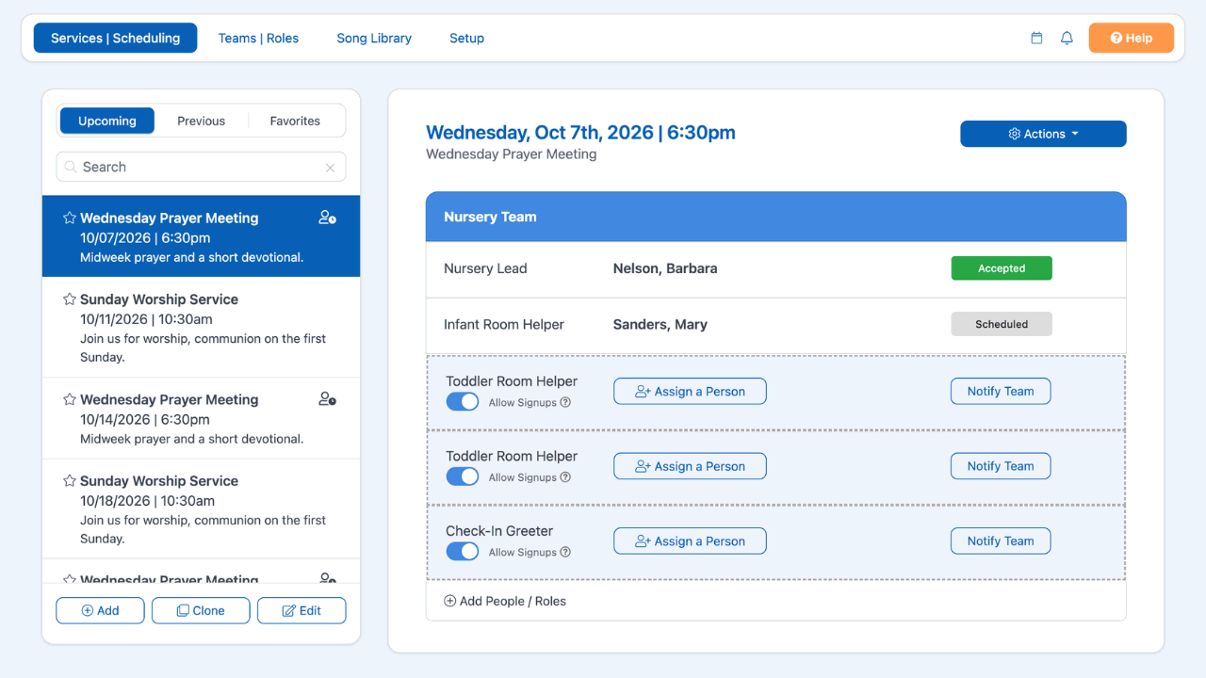Star the 10/14/2026 Wednesday Prayer Meeting

[69, 399]
